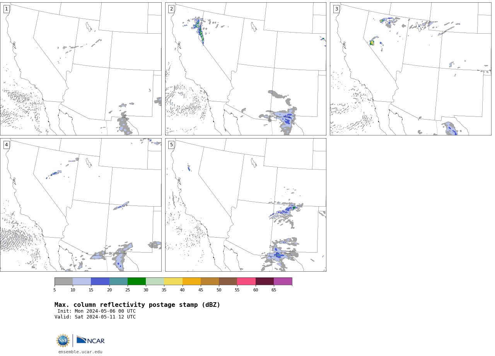
Task: Click the colorbar tick label 65
Action: point(274,290)
